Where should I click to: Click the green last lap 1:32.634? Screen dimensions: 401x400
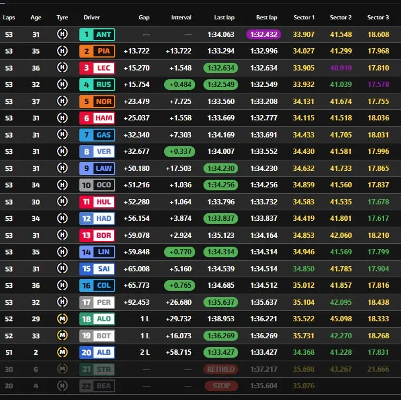pyautogui.click(x=220, y=68)
